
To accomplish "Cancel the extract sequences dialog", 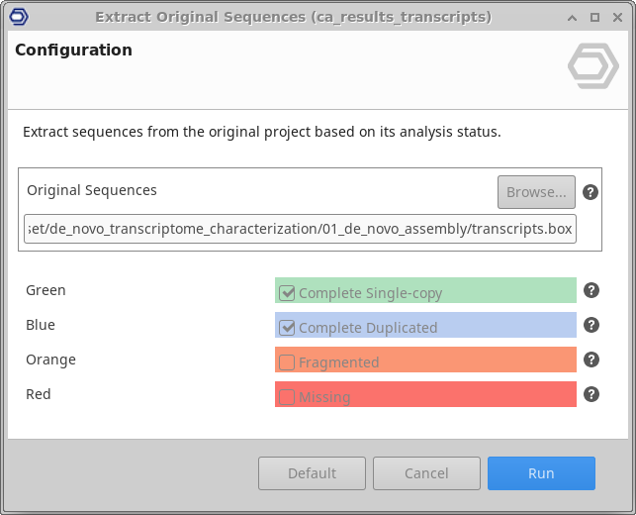I will click(x=426, y=473).
